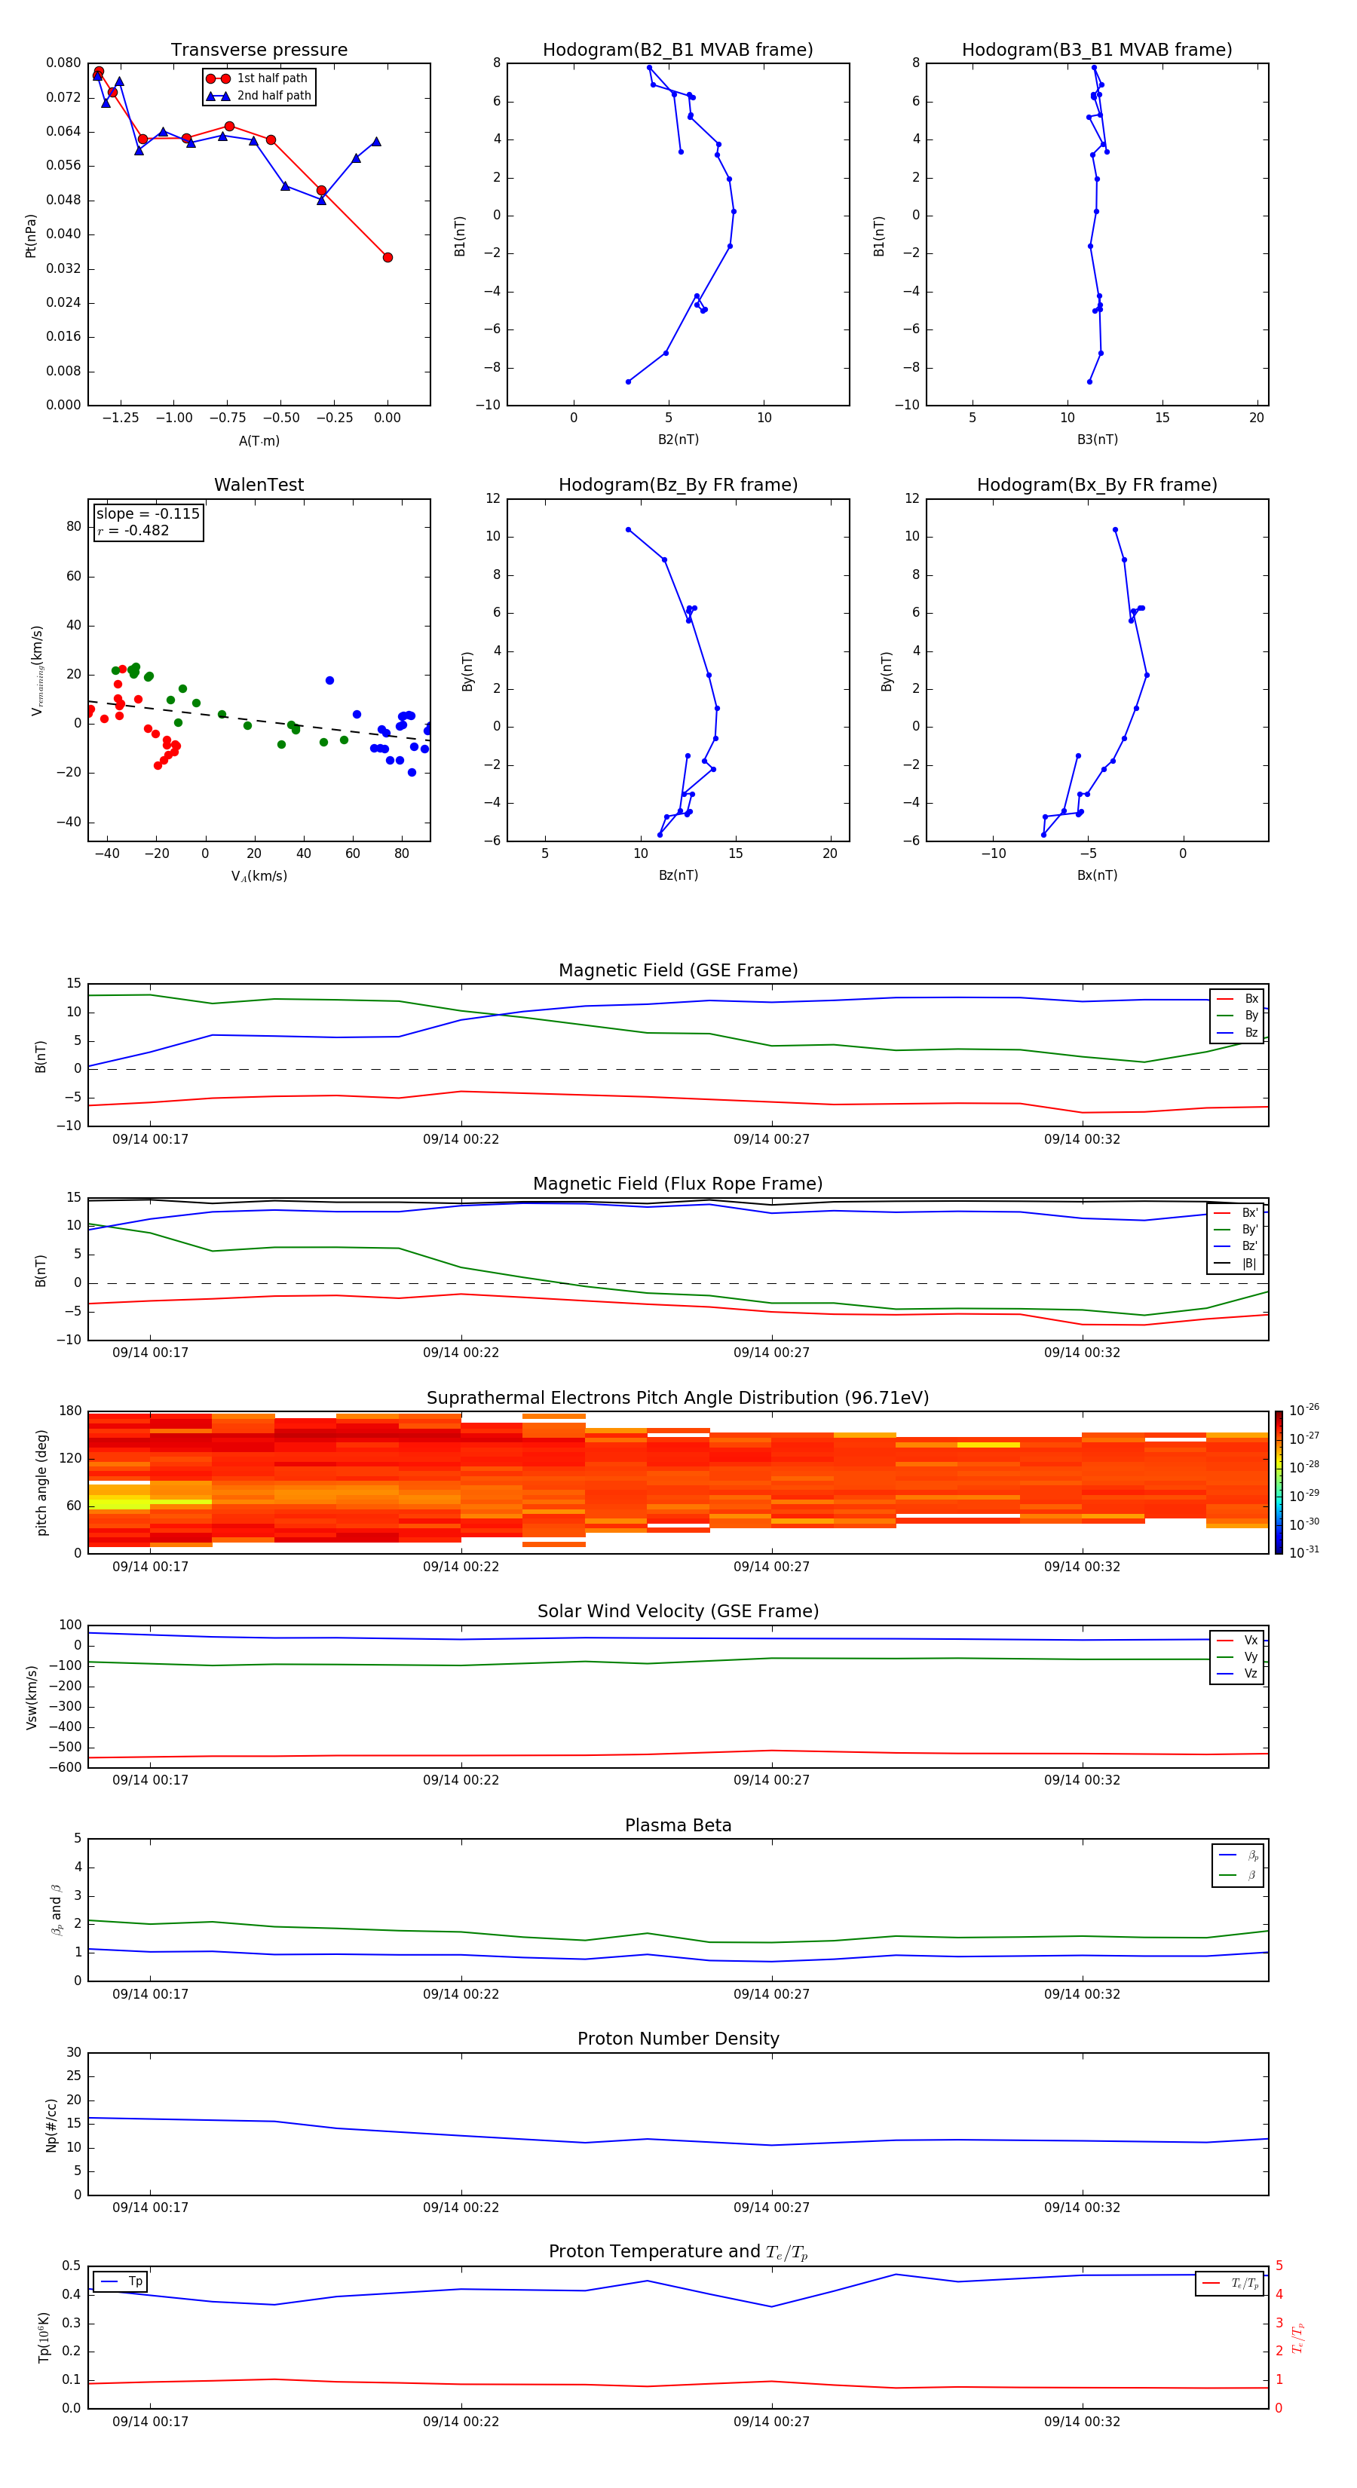Click the 'Magnetic Field (Flux Rope Frame)' title
This screenshot has width=1357, height=2488.
pos(678,1184)
